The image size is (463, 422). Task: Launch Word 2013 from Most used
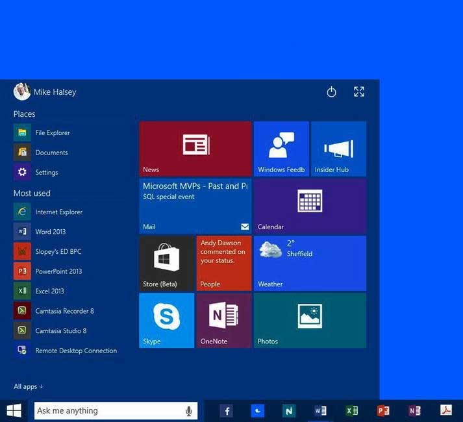pos(50,232)
